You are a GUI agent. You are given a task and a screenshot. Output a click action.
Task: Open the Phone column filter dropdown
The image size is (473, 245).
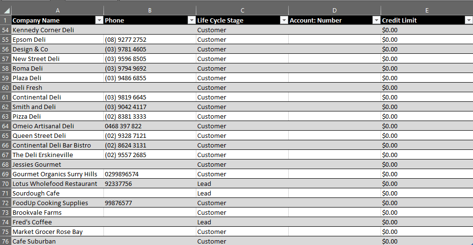(x=192, y=20)
